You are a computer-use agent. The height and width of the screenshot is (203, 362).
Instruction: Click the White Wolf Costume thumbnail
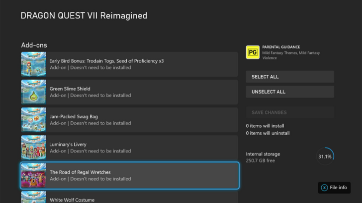(x=34, y=198)
